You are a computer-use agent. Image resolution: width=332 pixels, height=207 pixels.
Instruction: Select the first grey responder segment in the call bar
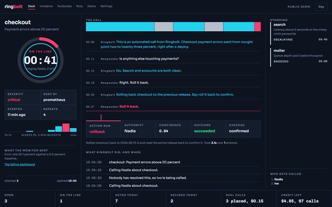click(x=164, y=27)
